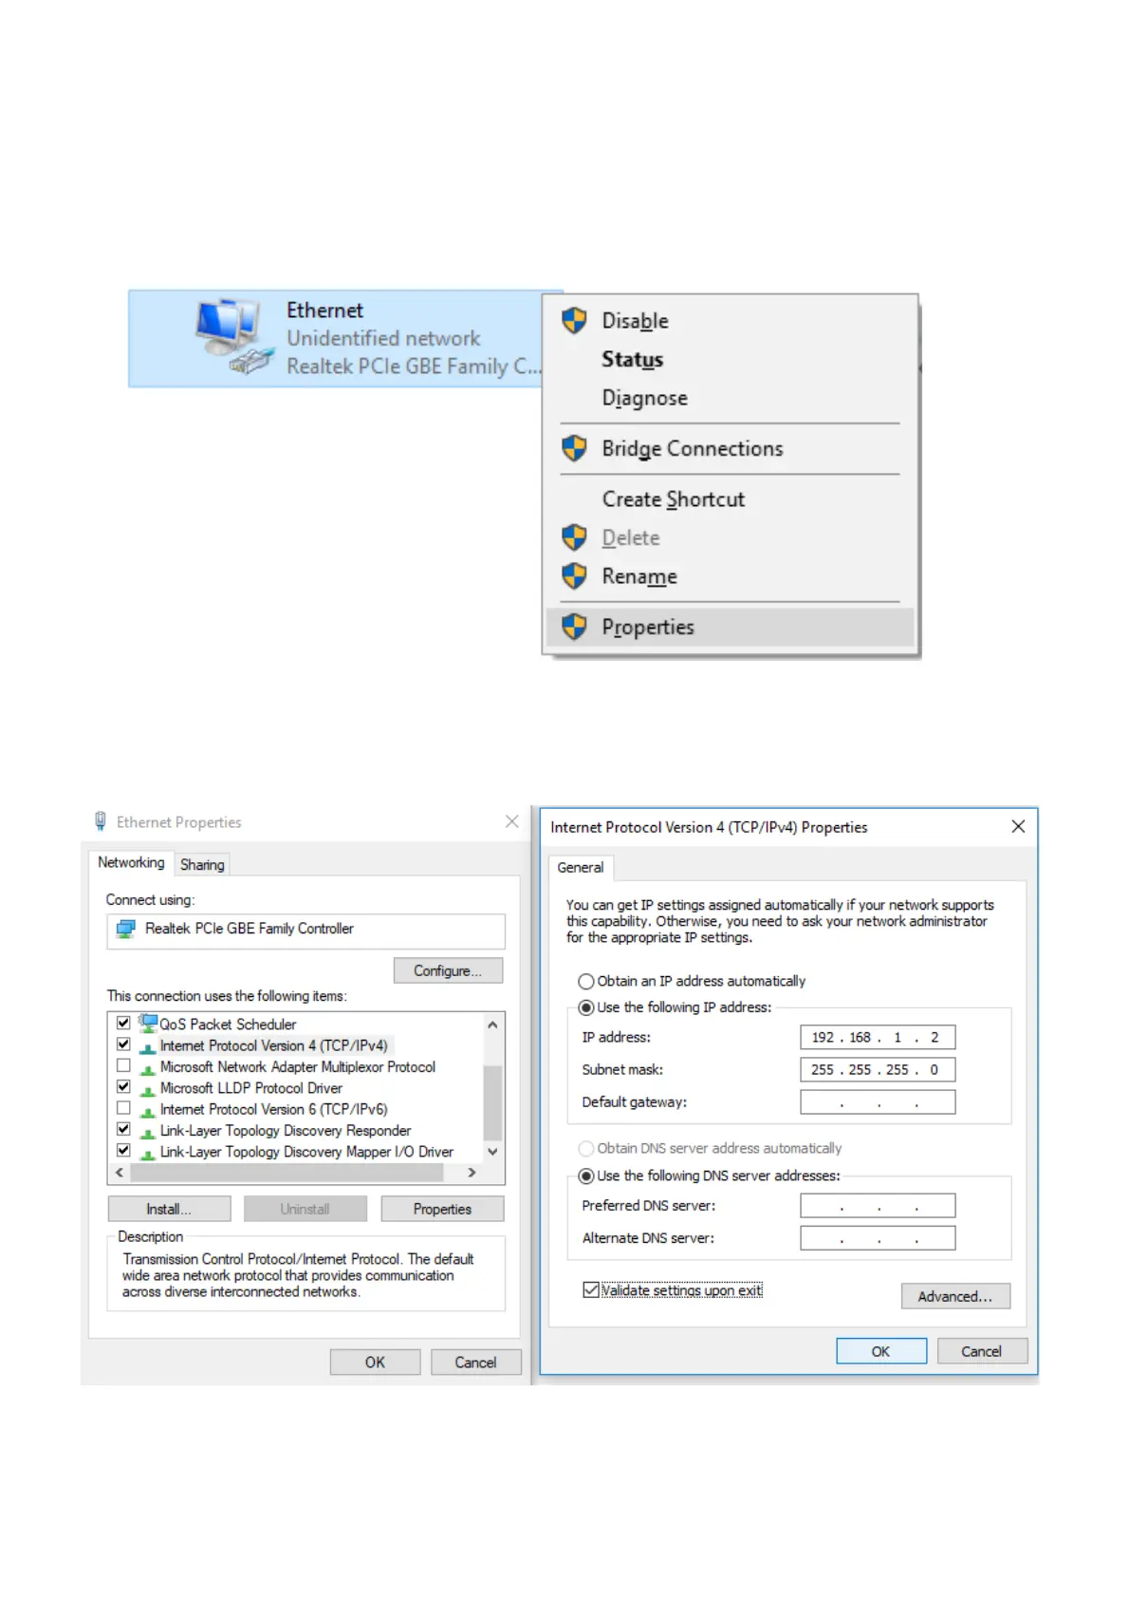Viewport: 1129px width, 1599px height.
Task: Click the Default gateway input field
Action: pos(878,1101)
